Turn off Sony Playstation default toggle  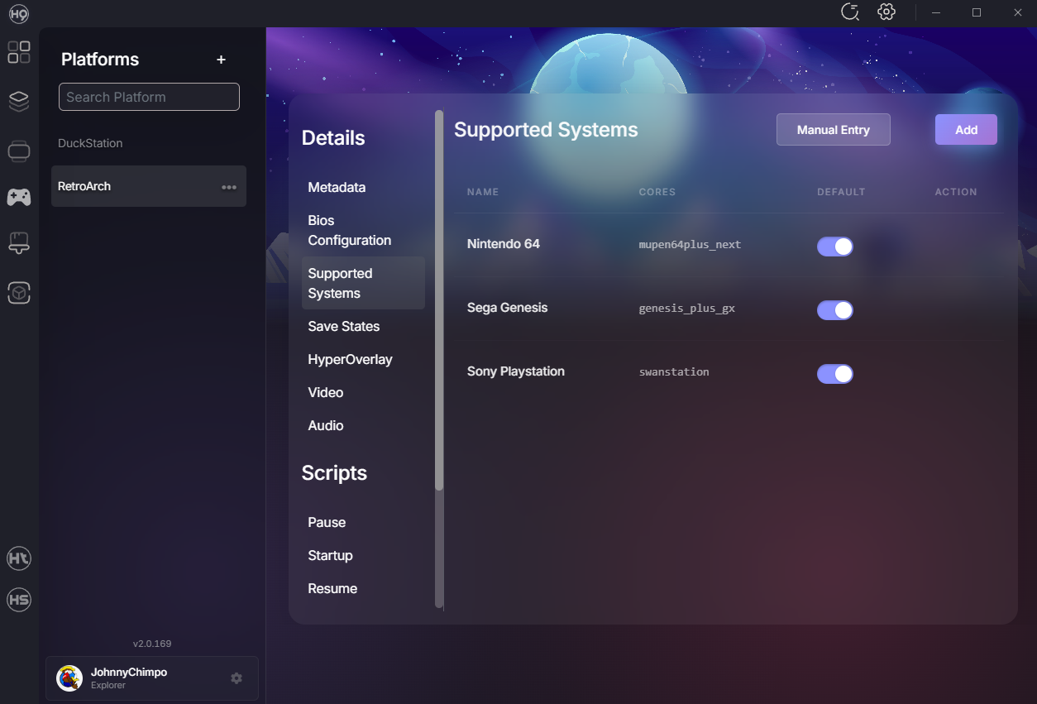(x=834, y=374)
